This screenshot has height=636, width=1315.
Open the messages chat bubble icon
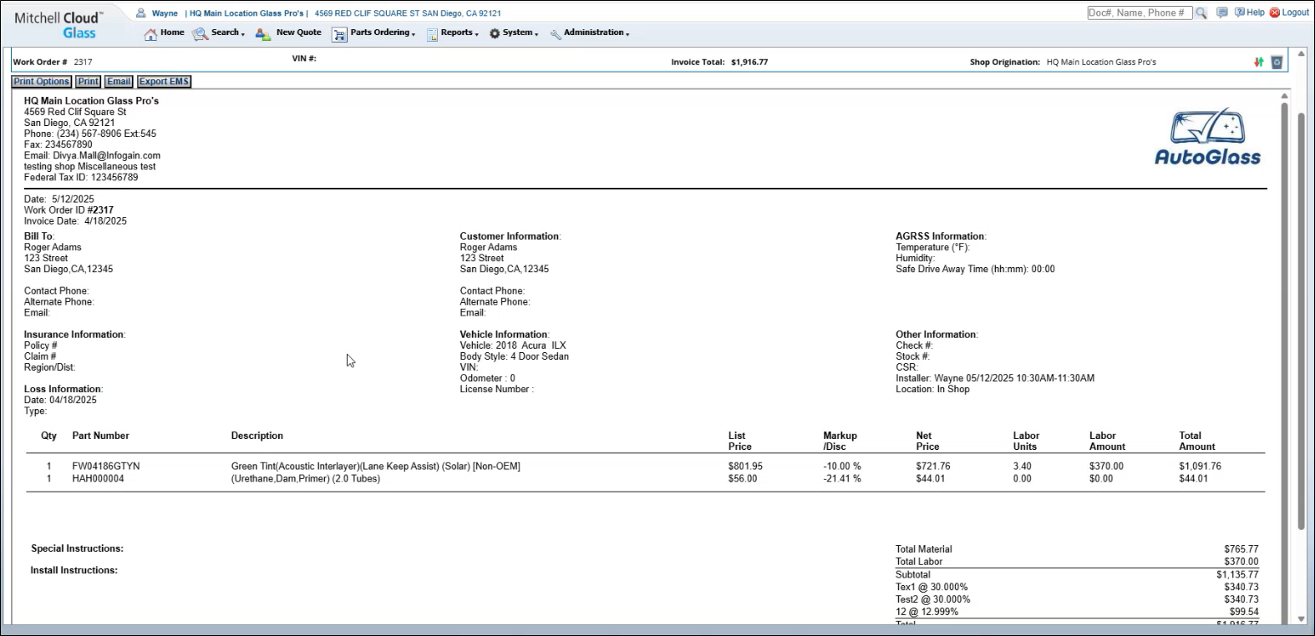point(1222,13)
